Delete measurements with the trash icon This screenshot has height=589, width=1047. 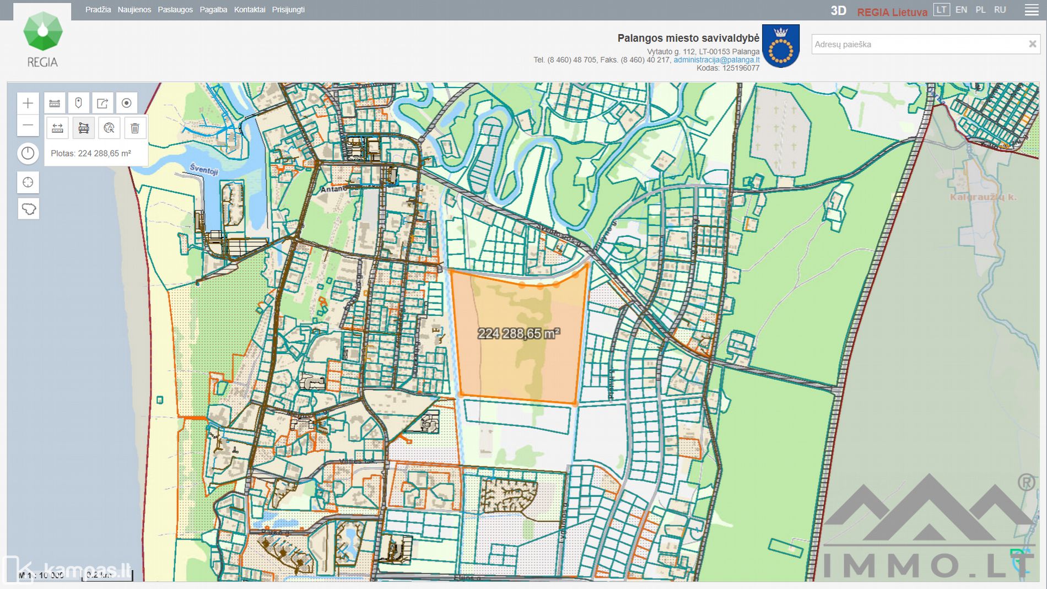135,128
